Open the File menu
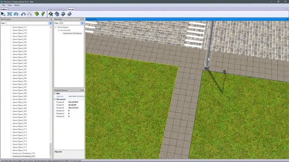 [x=4, y=5]
